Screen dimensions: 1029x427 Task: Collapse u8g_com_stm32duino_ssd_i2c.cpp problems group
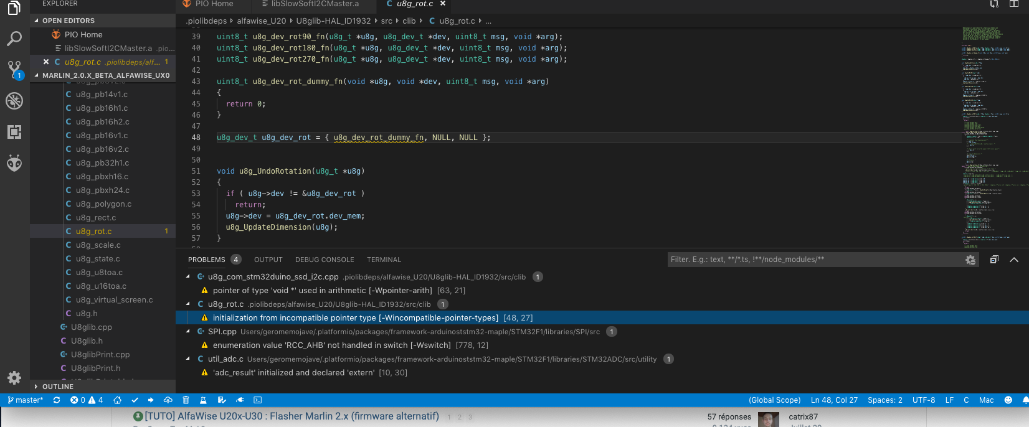click(188, 277)
